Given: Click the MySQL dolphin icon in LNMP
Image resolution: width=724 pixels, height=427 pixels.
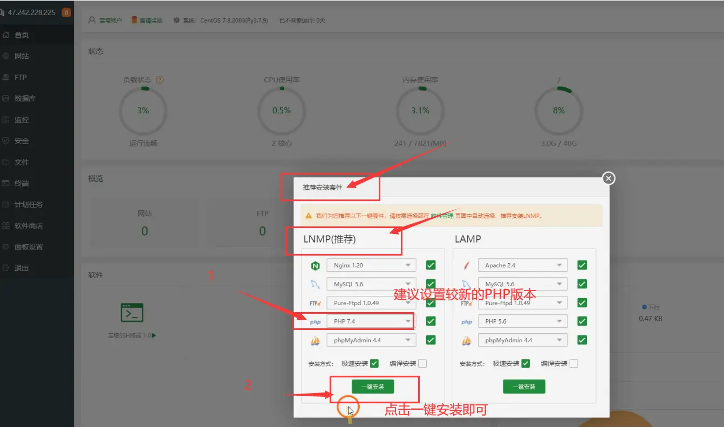Looking at the screenshot, I should click(x=315, y=284).
